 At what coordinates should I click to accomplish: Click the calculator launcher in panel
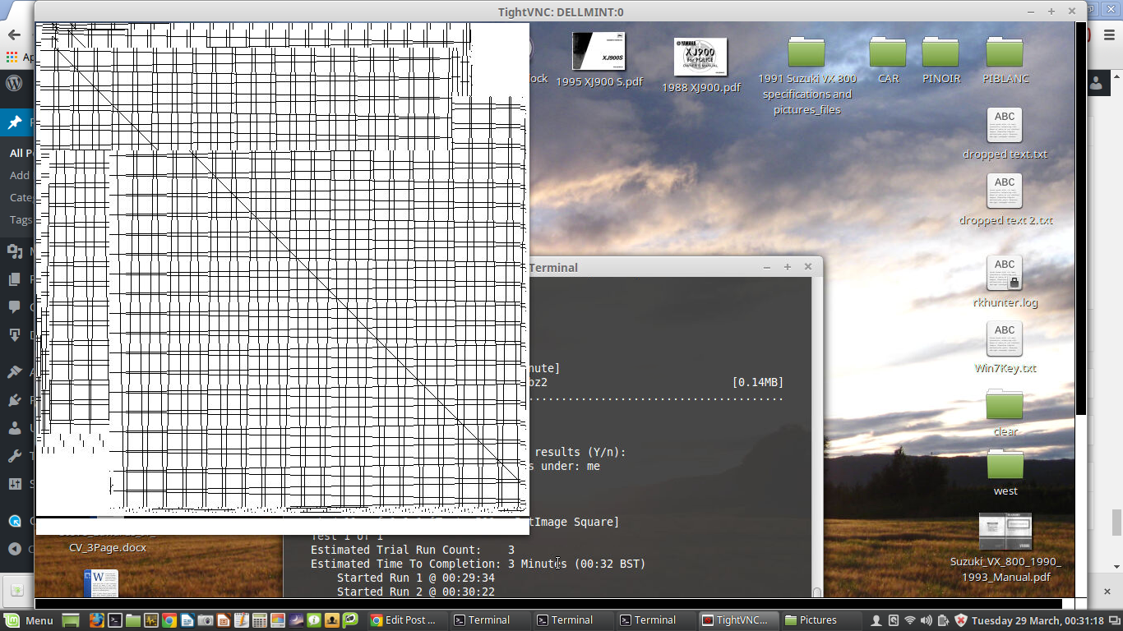[x=259, y=620]
